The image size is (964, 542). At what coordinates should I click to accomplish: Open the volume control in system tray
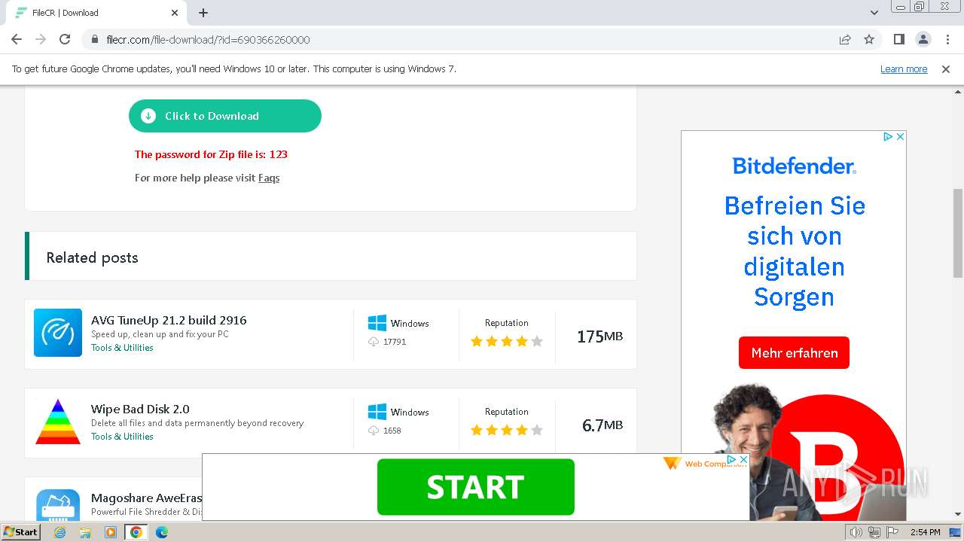pyautogui.click(x=856, y=532)
